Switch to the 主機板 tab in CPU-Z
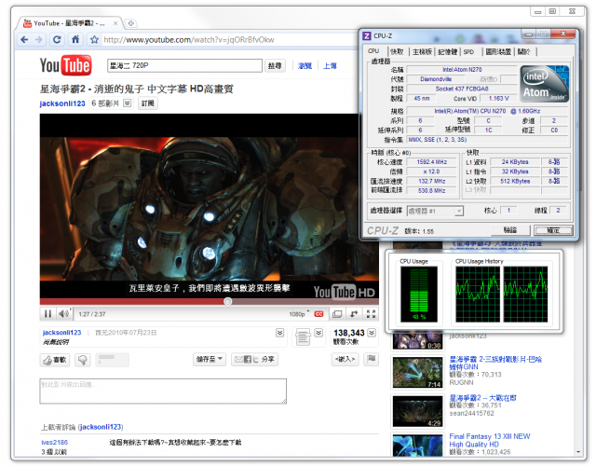Viewport: 596px width, 467px height. click(x=422, y=52)
